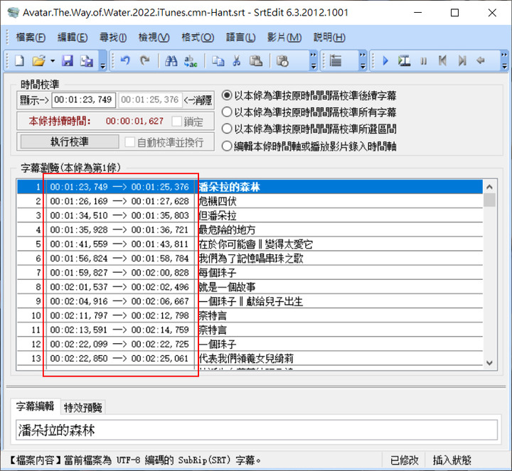Click the clipboard with clock icon
This screenshot has width=512, height=471.
[x=282, y=60]
